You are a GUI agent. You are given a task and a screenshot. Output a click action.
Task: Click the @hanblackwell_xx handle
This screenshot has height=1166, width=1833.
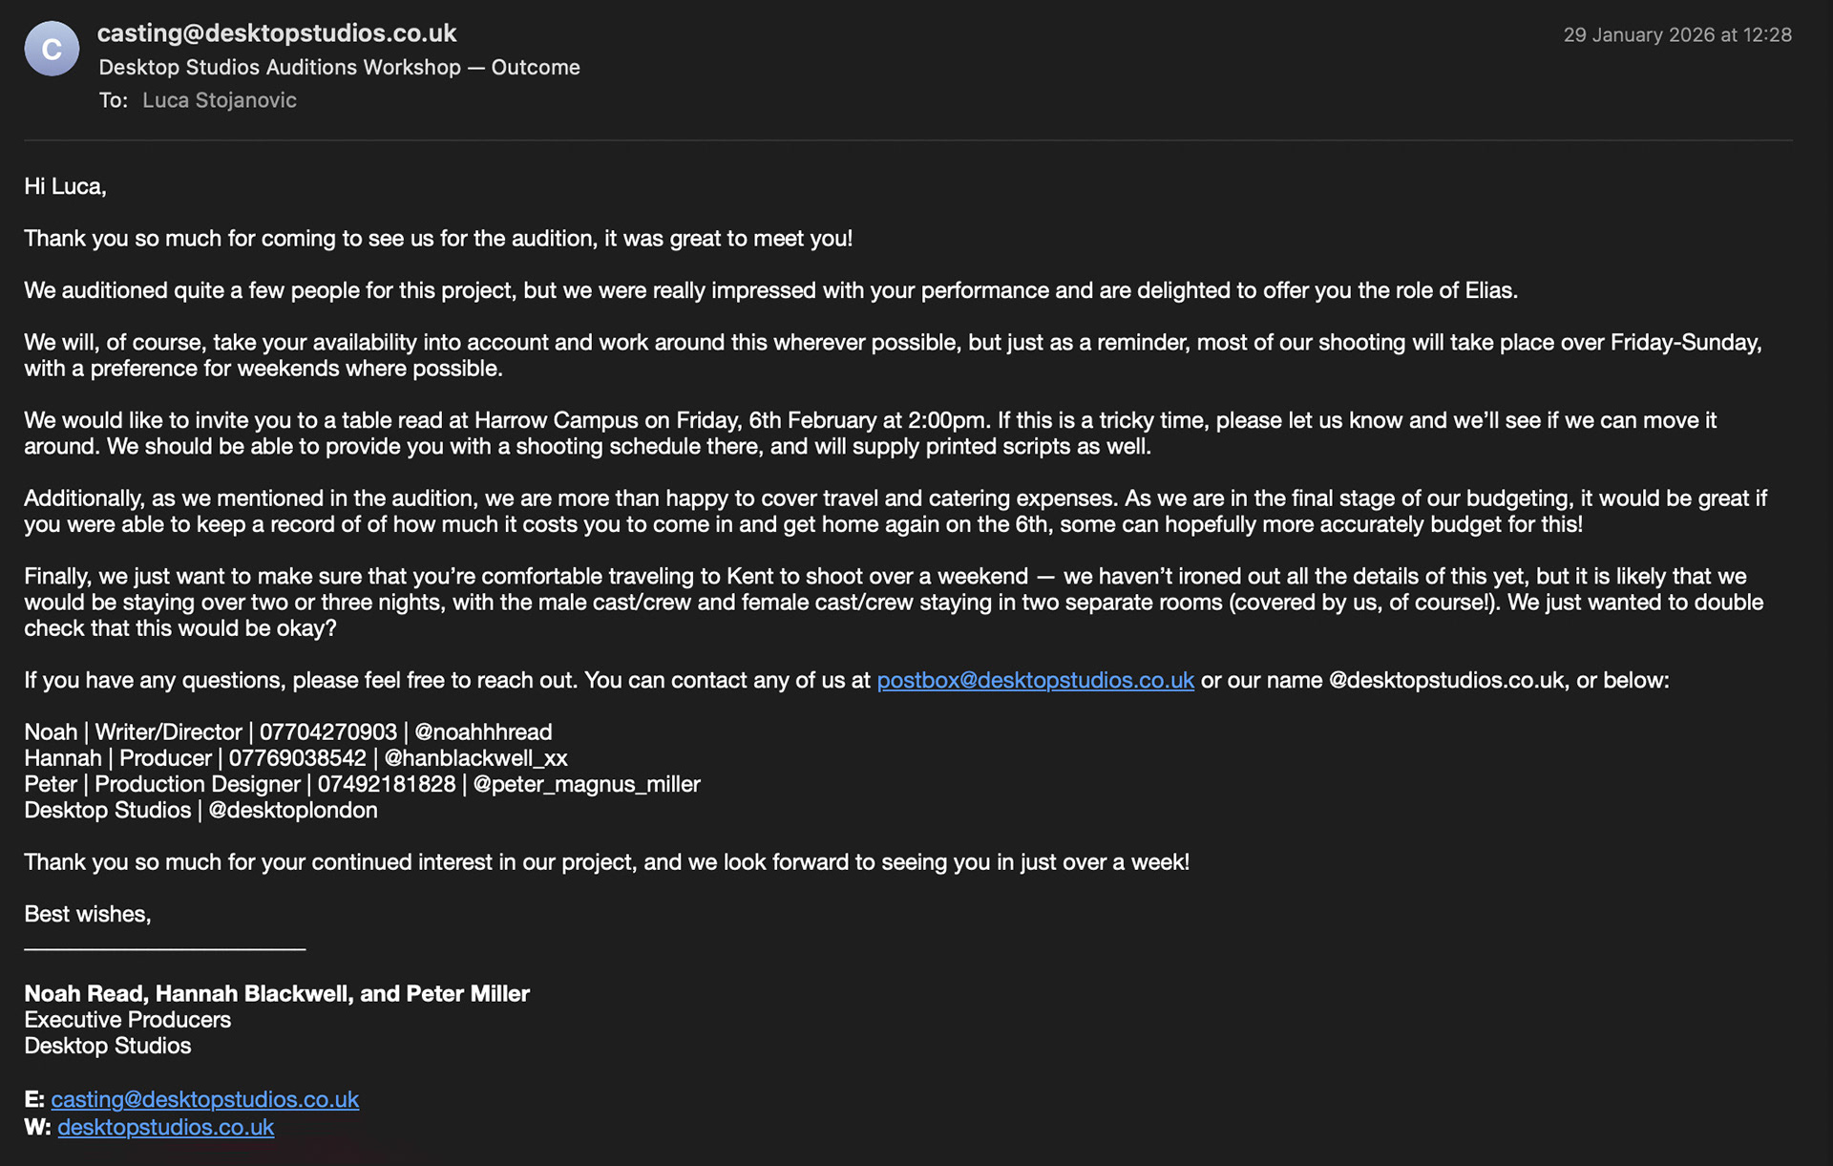[x=475, y=758]
